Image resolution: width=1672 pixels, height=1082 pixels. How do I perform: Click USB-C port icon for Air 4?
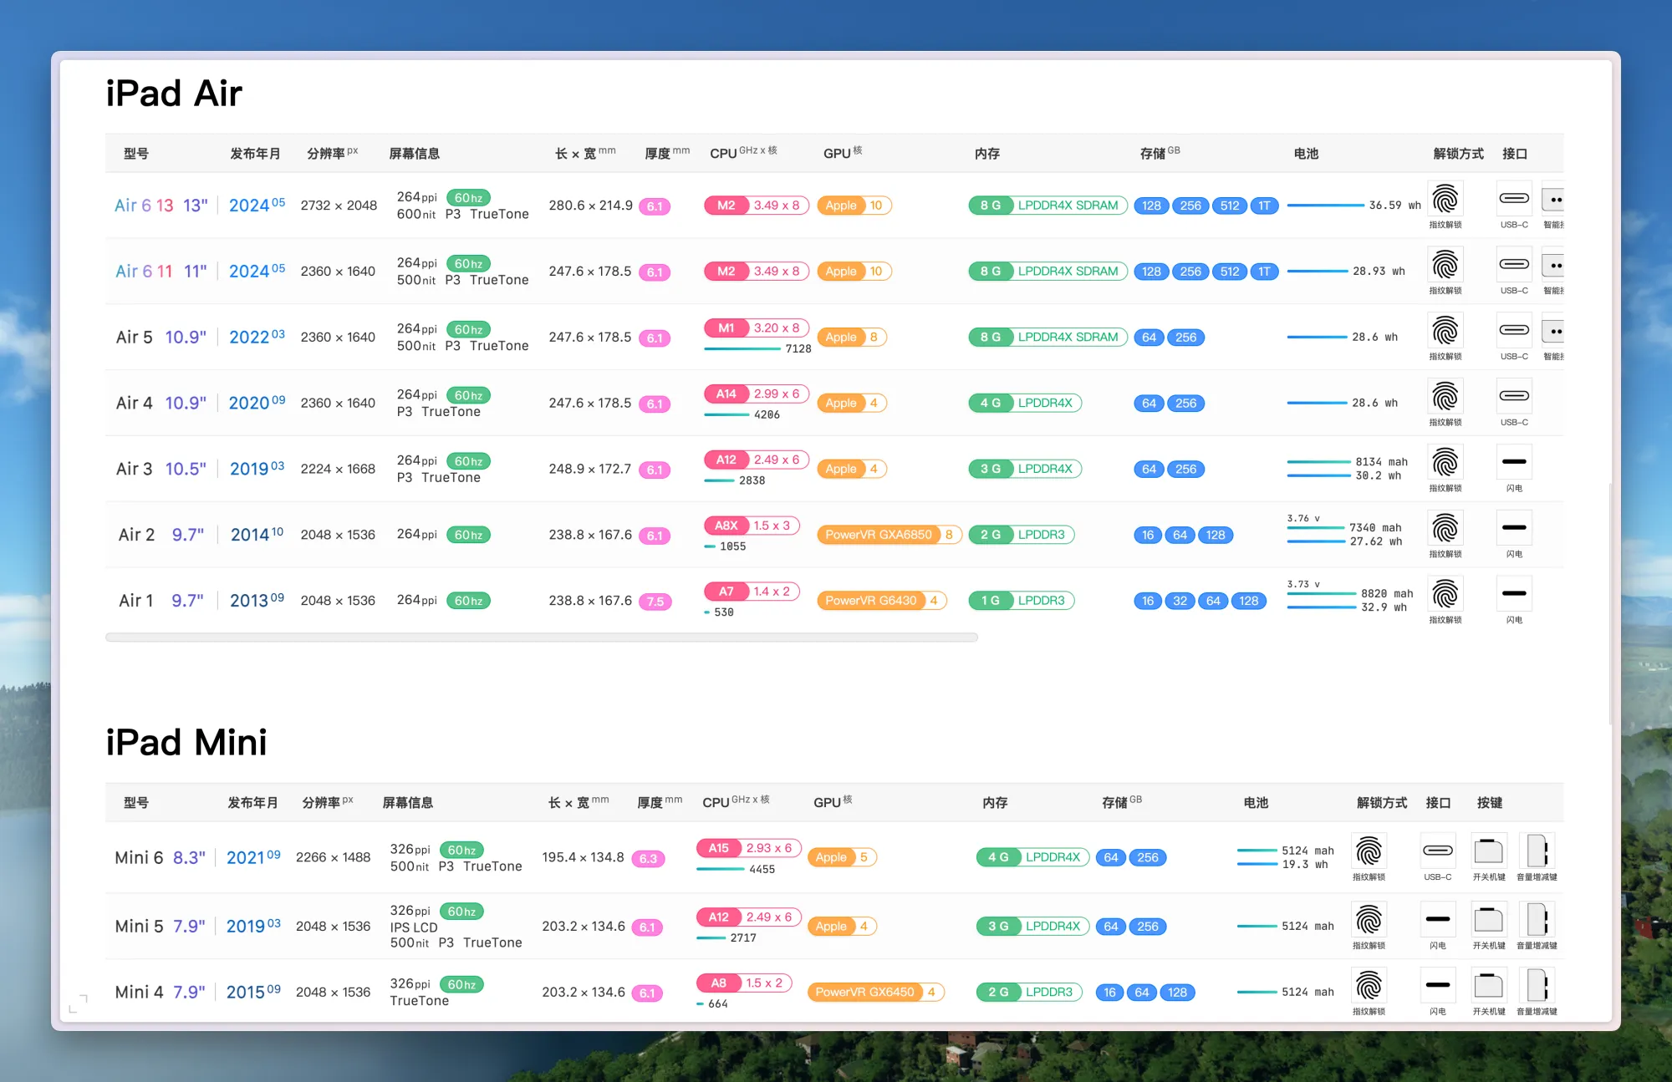coord(1513,396)
